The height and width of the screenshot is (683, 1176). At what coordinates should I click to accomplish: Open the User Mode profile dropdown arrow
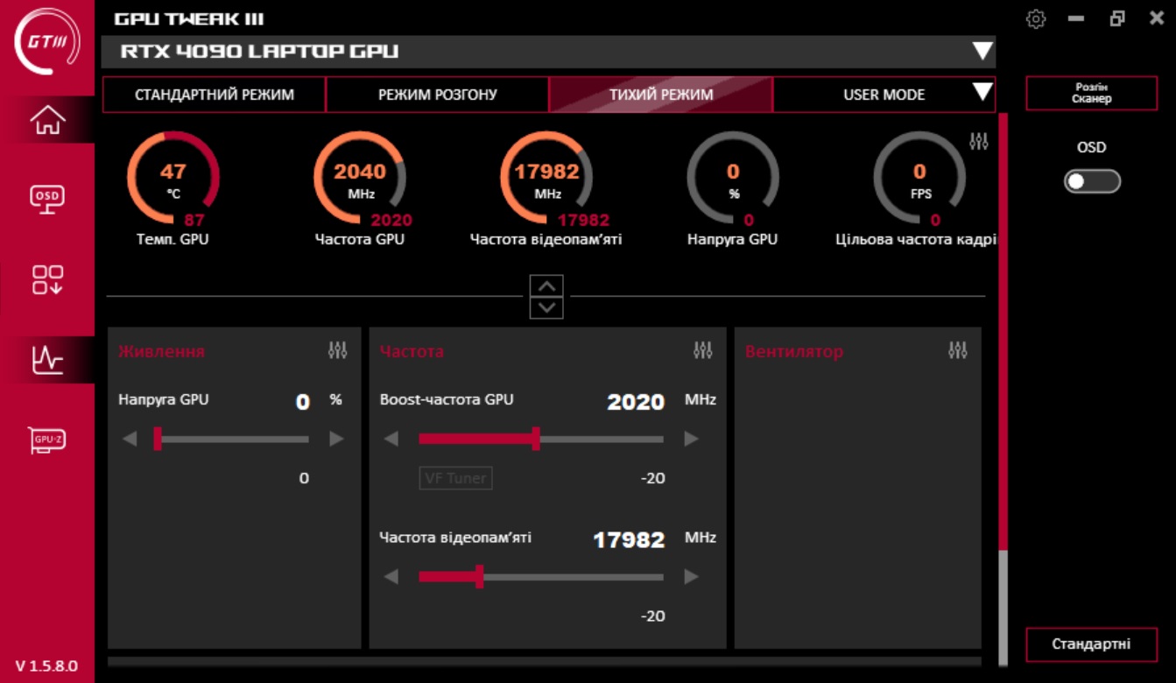[982, 92]
